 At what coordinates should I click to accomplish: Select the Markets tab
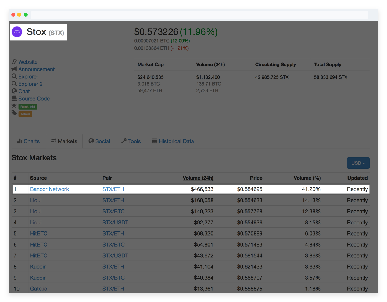pos(64,141)
